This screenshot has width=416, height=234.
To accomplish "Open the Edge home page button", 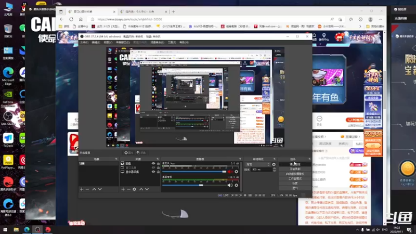I will pyautogui.click(x=81, y=19).
